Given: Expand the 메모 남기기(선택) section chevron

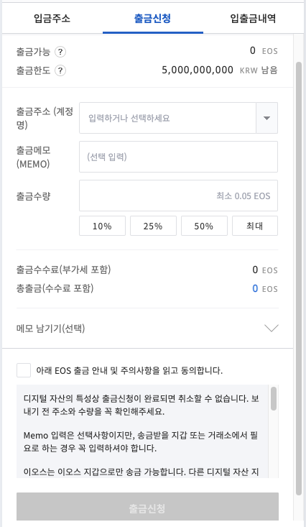Looking at the screenshot, I should (x=272, y=328).
